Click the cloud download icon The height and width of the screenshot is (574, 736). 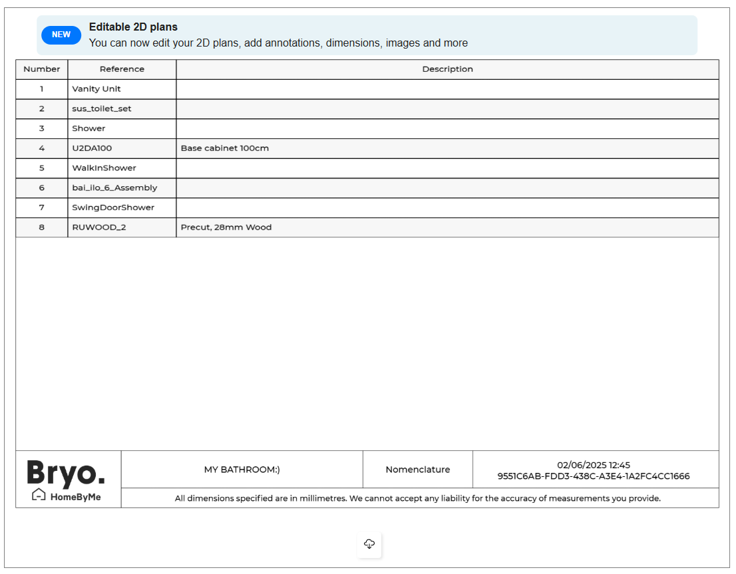[369, 545]
